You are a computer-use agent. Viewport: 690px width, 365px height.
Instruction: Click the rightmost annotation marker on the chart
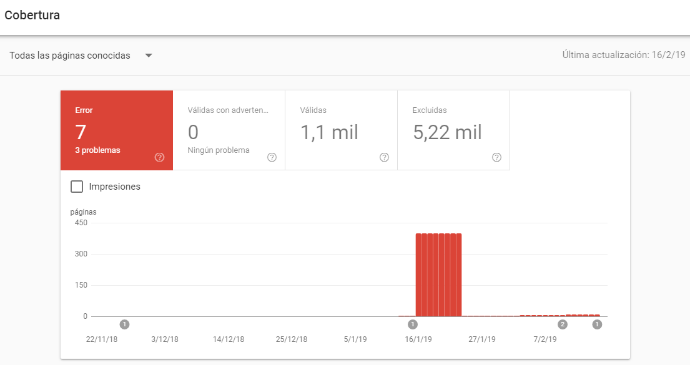[x=597, y=324]
